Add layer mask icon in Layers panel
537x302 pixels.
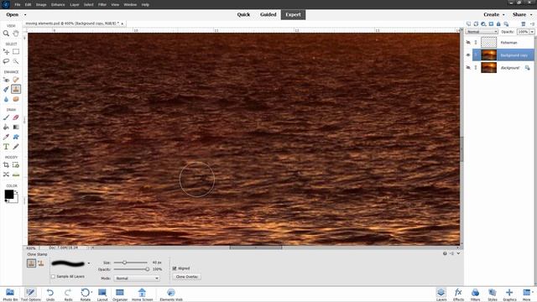click(491, 24)
